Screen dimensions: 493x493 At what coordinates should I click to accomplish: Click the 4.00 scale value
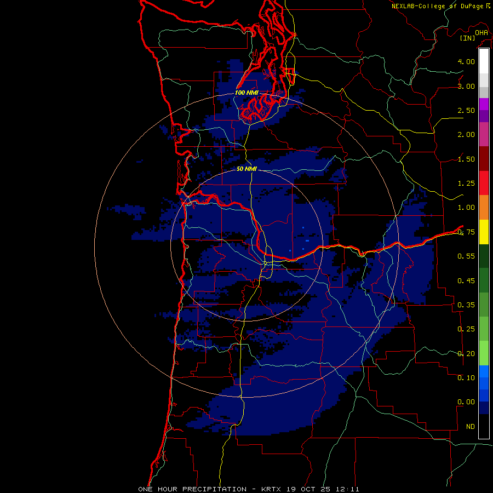[x=466, y=61]
